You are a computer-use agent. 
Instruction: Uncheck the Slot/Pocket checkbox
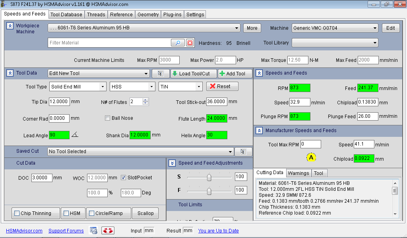(x=124, y=178)
